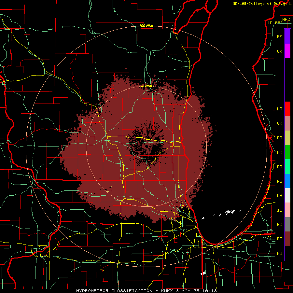Click the HR legend label

click(x=279, y=152)
